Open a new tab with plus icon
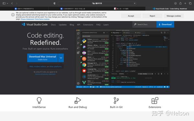This screenshot has width=194, height=121. click(x=185, y=3)
